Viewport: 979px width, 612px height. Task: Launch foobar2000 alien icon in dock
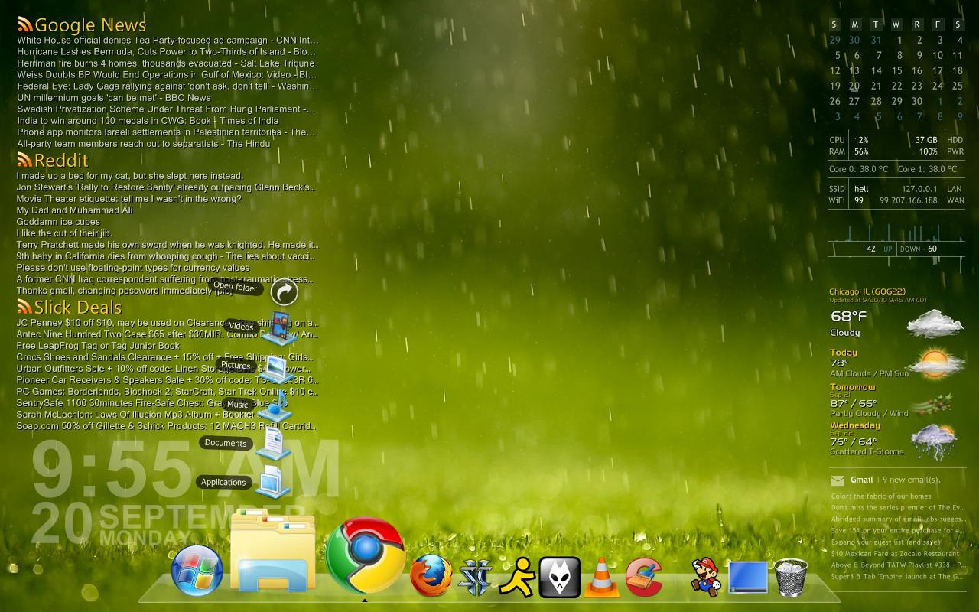[559, 577]
